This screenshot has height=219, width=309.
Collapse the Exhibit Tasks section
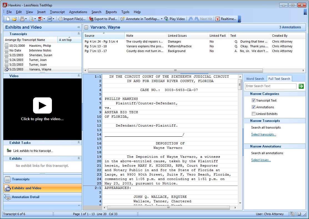tap(79, 142)
